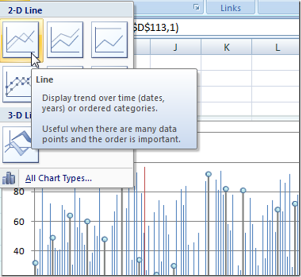Screen dimensions: 301x277
Task: Choose the Stacked Line chart icon
Action: pyautogui.click(x=65, y=40)
